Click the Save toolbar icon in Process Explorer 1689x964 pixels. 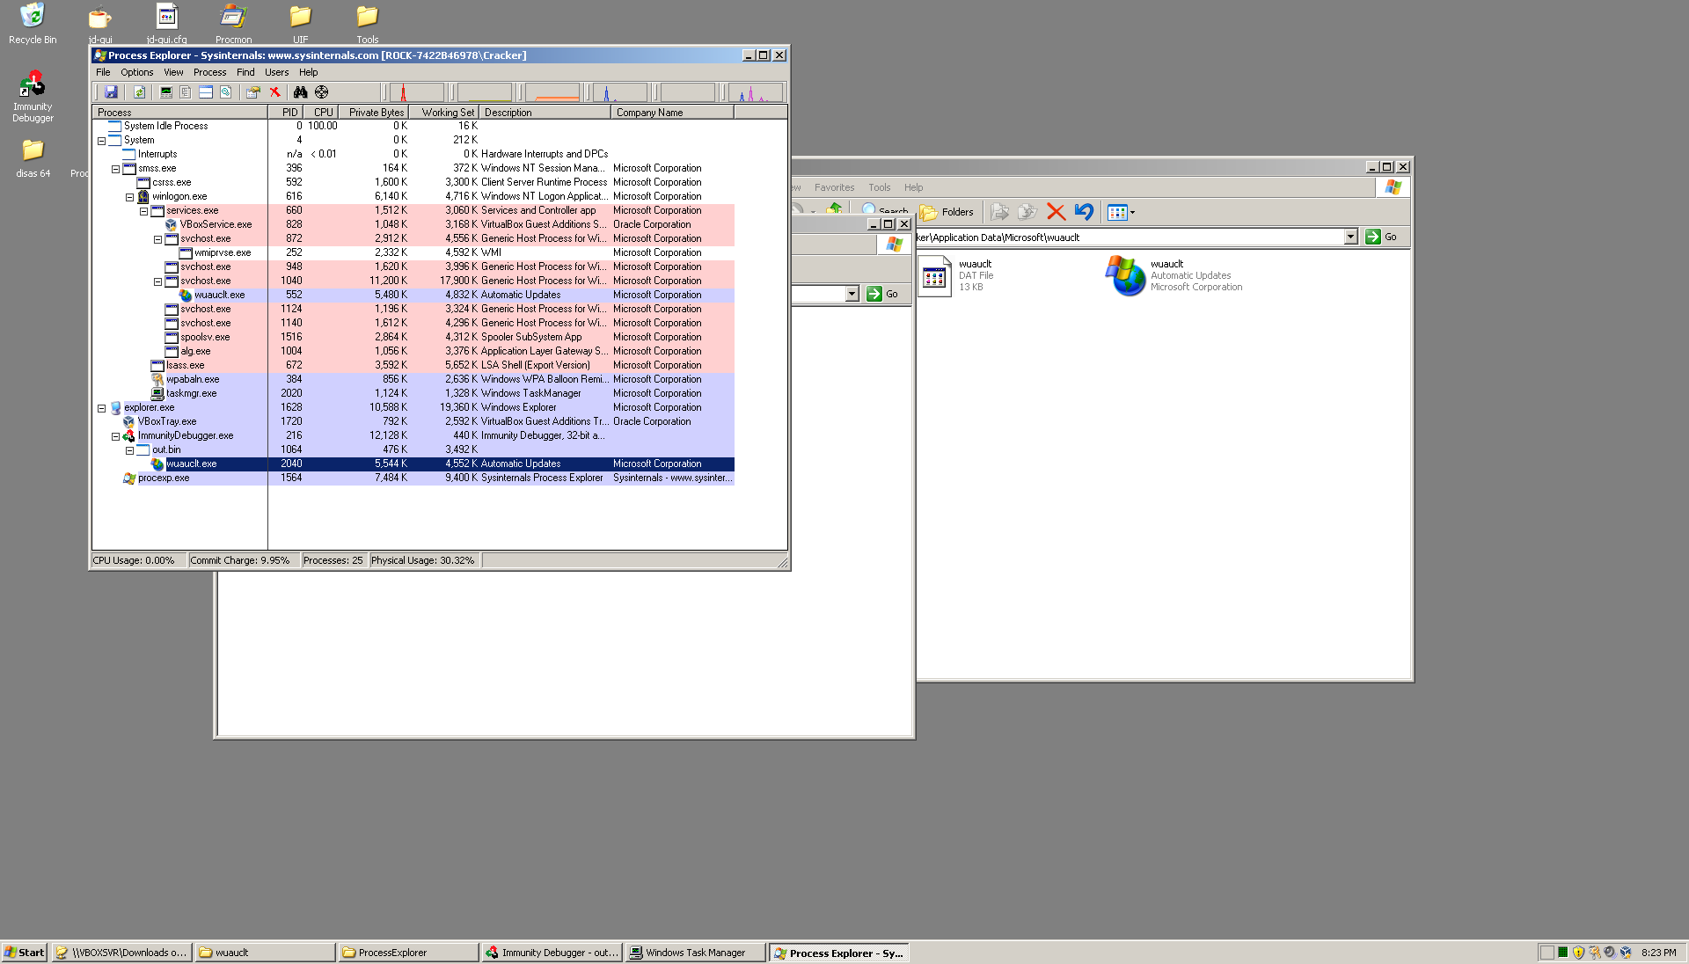point(111,92)
